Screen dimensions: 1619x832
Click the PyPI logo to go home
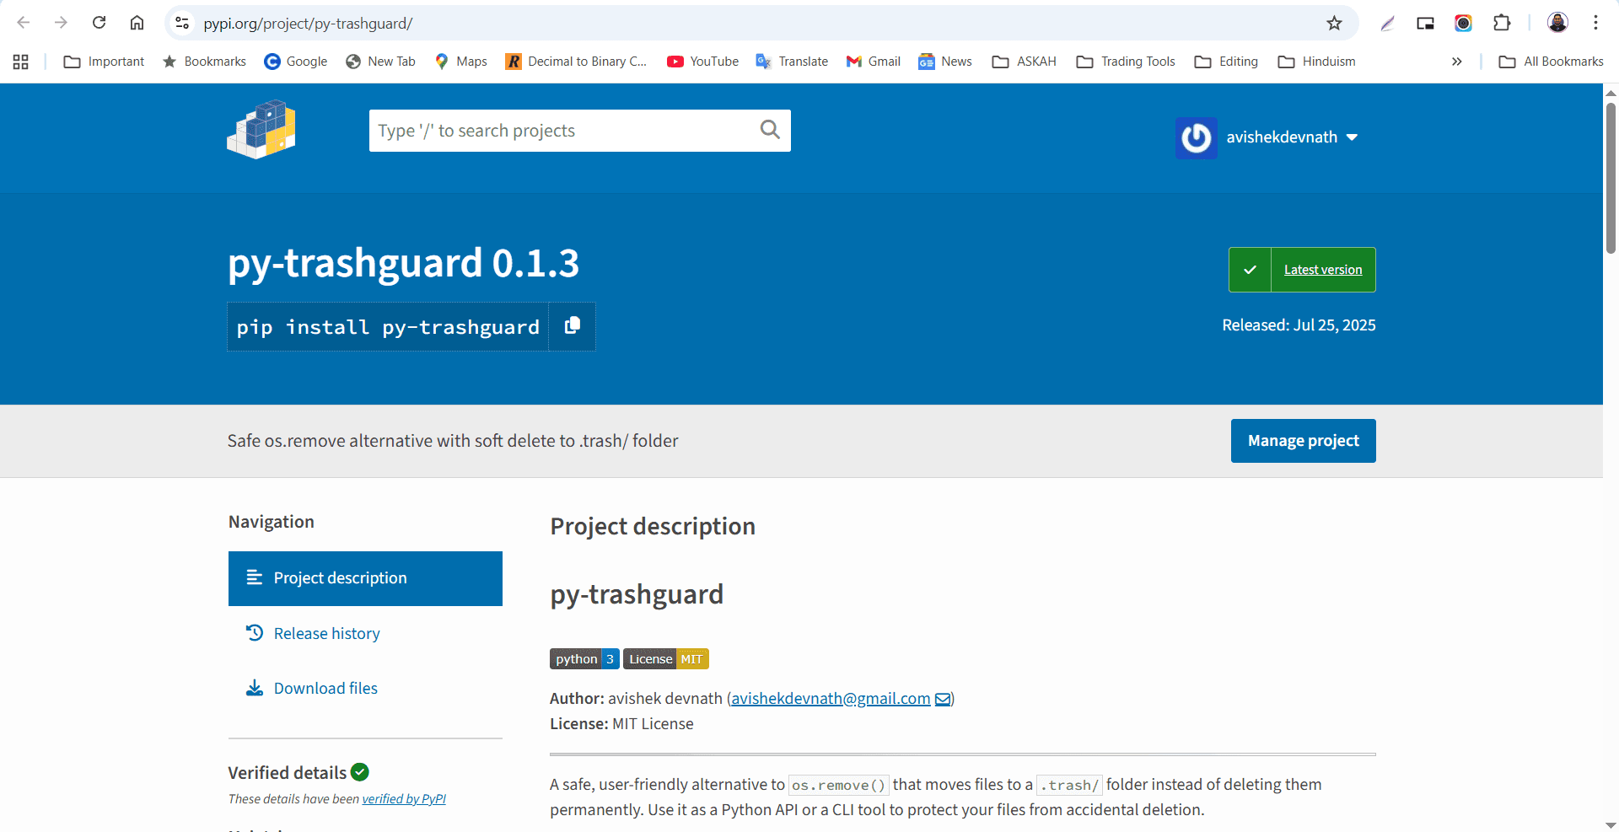pyautogui.click(x=261, y=129)
